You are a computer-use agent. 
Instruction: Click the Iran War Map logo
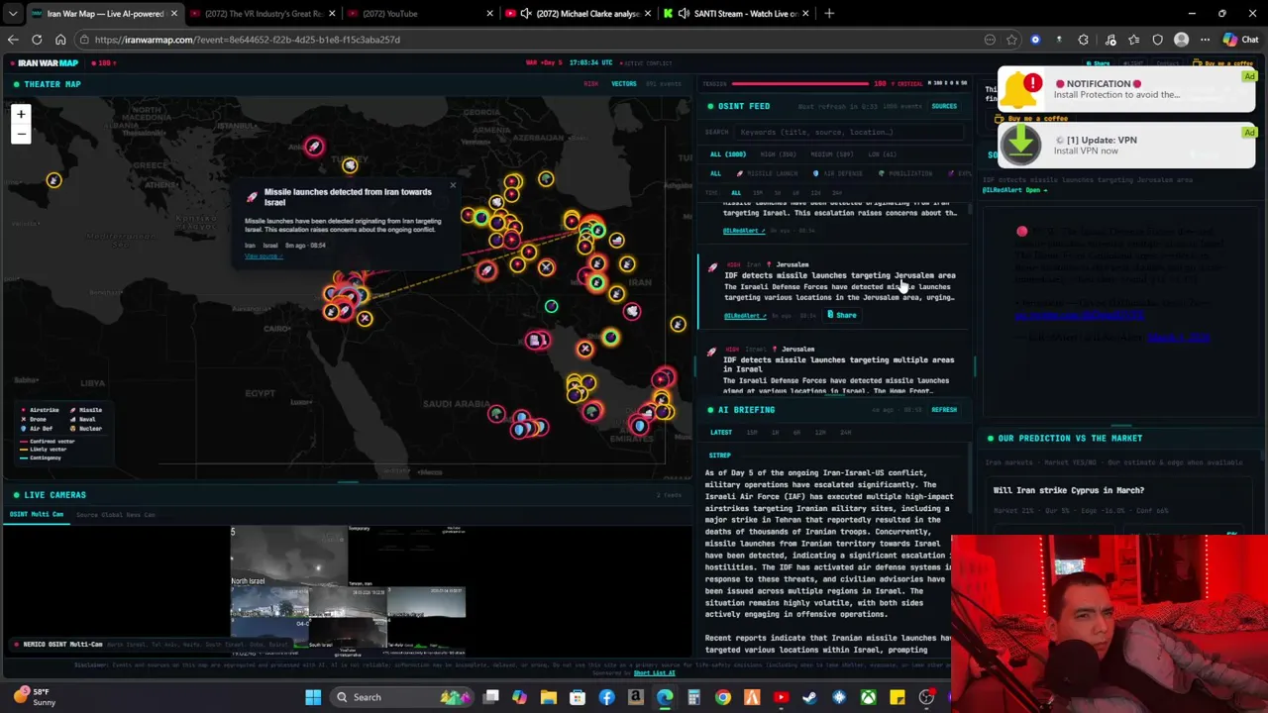pyautogui.click(x=48, y=63)
